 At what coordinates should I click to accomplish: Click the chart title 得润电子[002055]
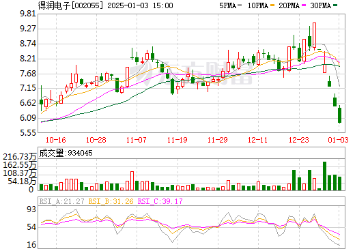coord(70,5)
